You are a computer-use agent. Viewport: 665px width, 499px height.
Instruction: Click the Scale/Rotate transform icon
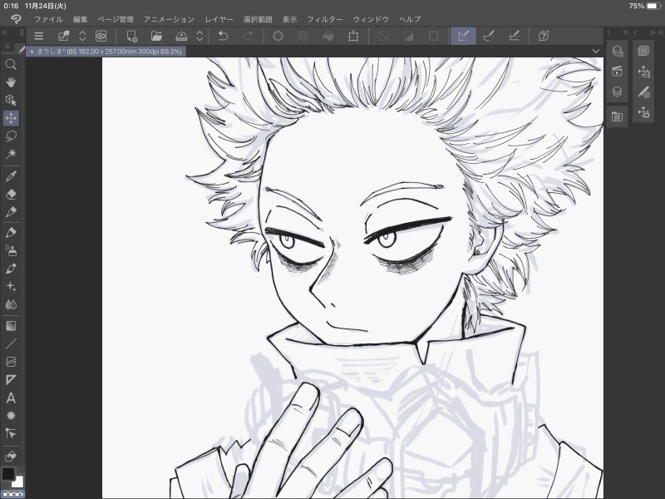click(353, 36)
